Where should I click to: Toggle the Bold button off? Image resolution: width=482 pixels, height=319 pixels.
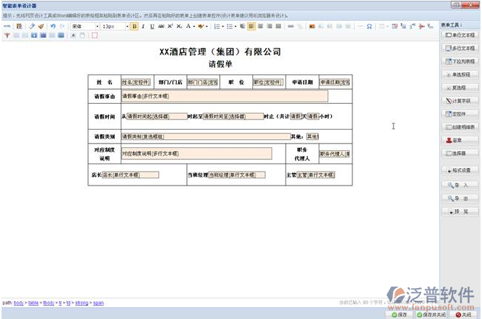coord(134,27)
